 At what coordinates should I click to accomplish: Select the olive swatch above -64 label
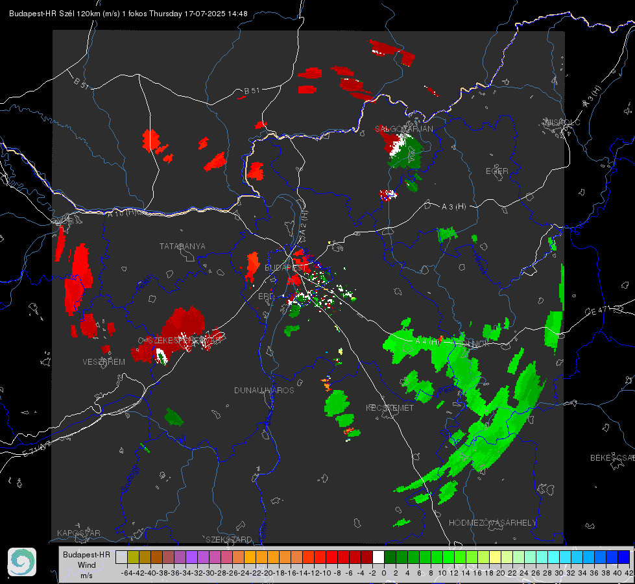coord(133,557)
